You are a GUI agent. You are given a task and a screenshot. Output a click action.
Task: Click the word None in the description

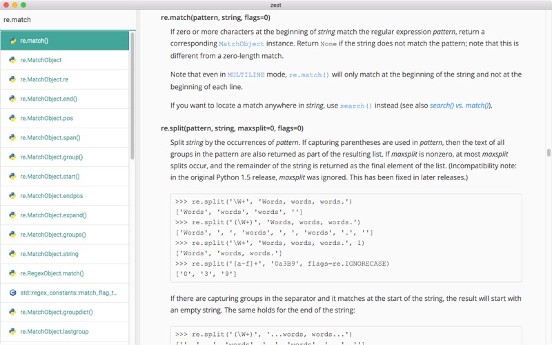pyautogui.click(x=328, y=44)
